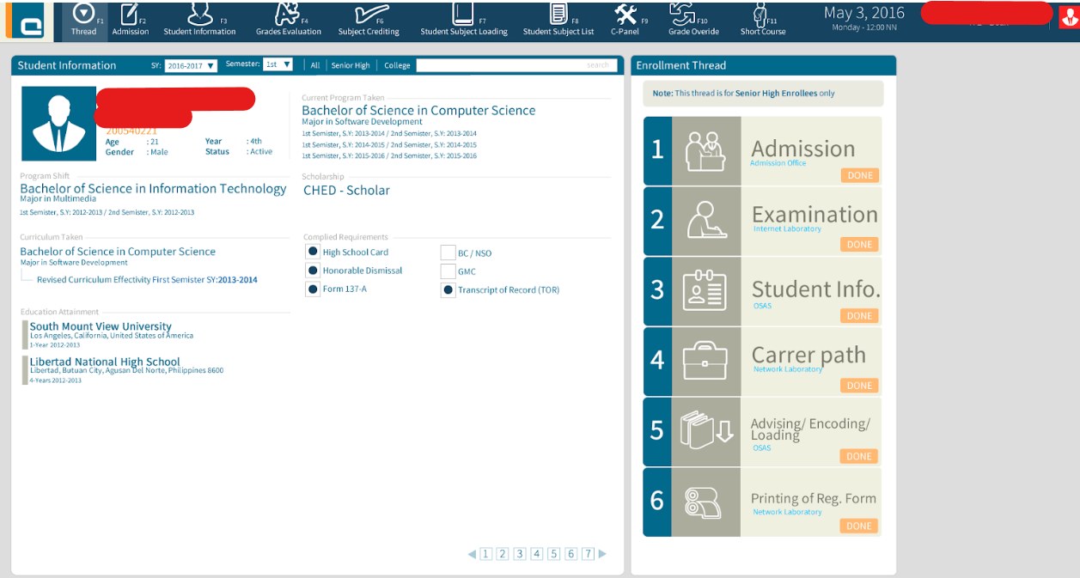
Task: Open the SY 2016-2017 dropdown
Action: point(191,65)
